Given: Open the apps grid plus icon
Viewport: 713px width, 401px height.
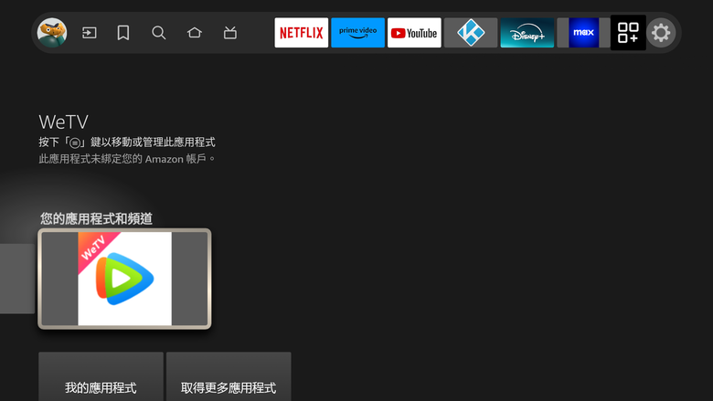Looking at the screenshot, I should click(628, 33).
